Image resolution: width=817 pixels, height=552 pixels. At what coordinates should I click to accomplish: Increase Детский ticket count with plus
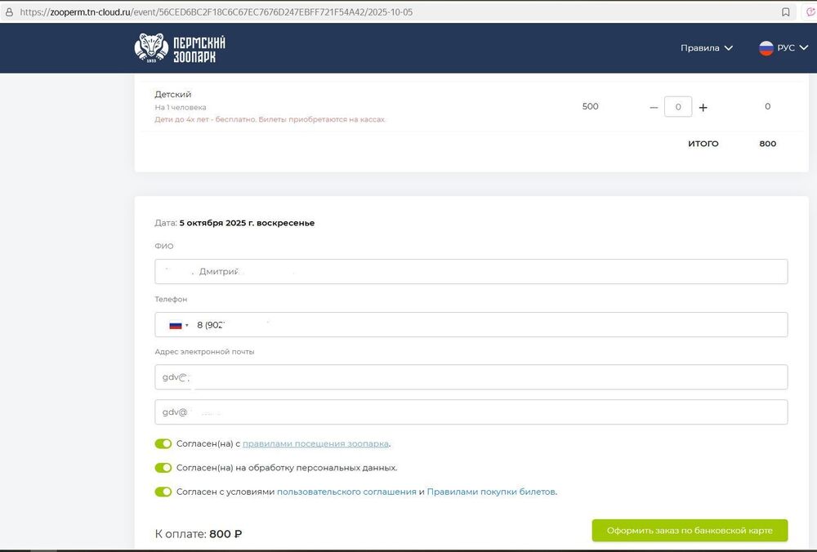point(703,107)
